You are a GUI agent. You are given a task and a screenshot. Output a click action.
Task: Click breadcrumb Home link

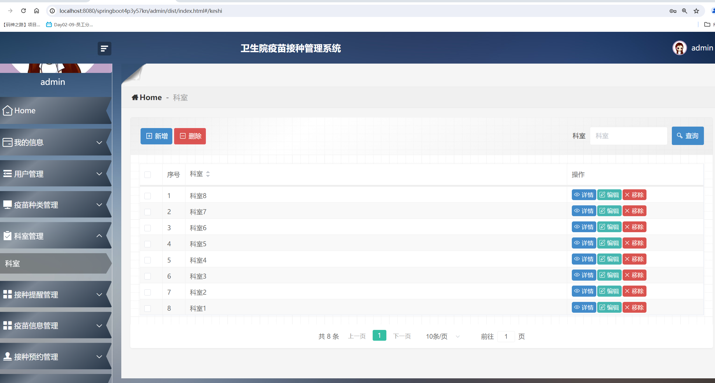pyautogui.click(x=147, y=97)
